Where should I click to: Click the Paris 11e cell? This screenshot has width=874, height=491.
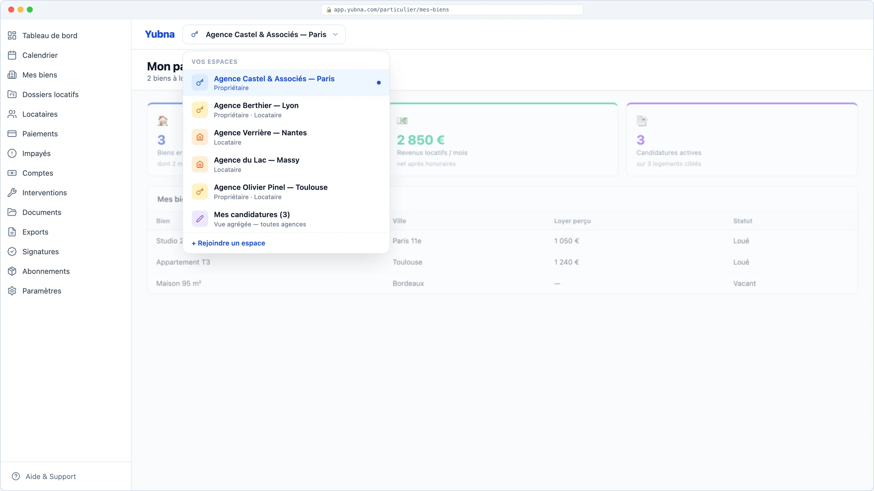coord(407,241)
